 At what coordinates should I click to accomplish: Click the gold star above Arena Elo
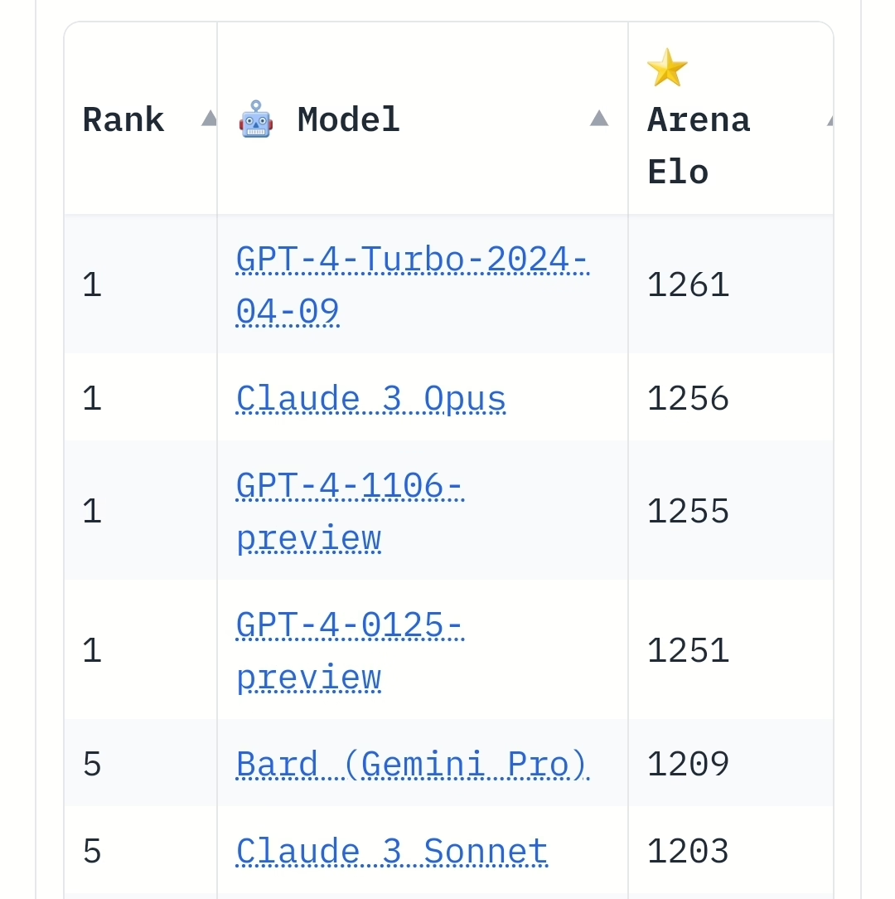click(667, 68)
